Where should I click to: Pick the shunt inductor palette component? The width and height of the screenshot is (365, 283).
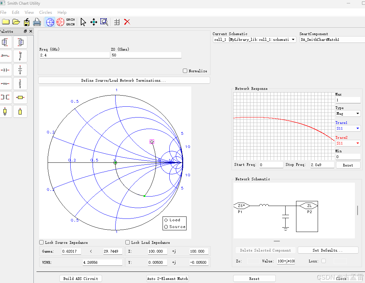click(x=20, y=56)
